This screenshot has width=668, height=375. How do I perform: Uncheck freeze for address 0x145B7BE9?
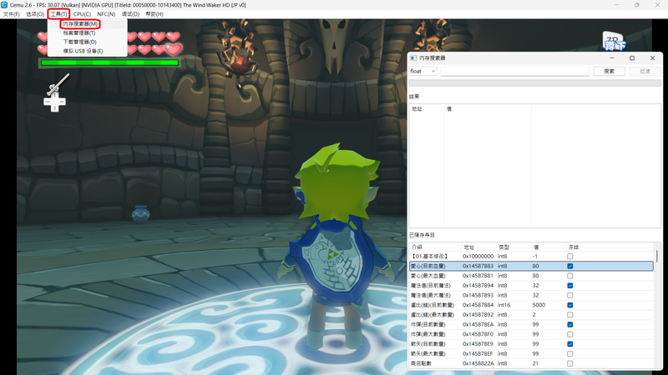point(570,344)
